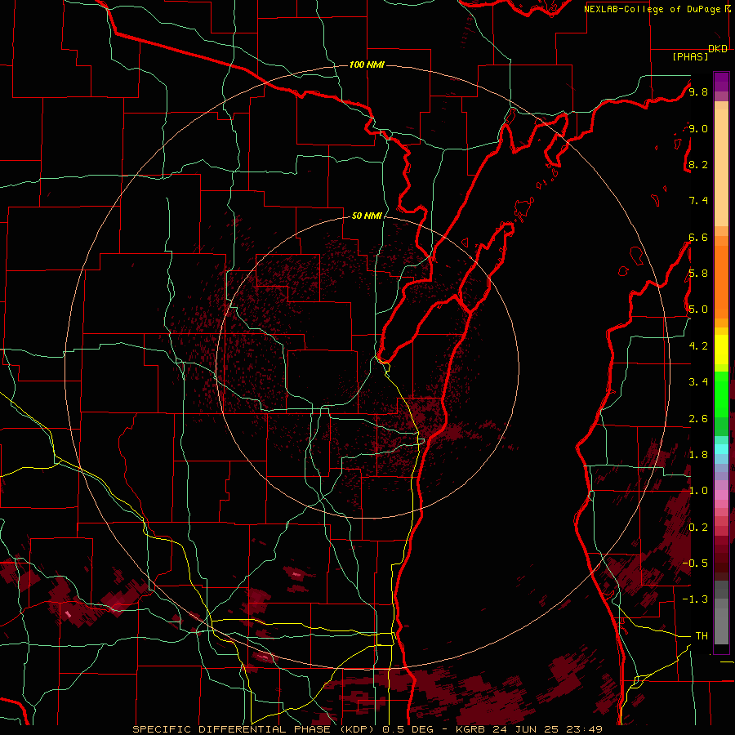Click the 5.8 legend value
Viewport: 735px width, 735px height.
tap(698, 274)
